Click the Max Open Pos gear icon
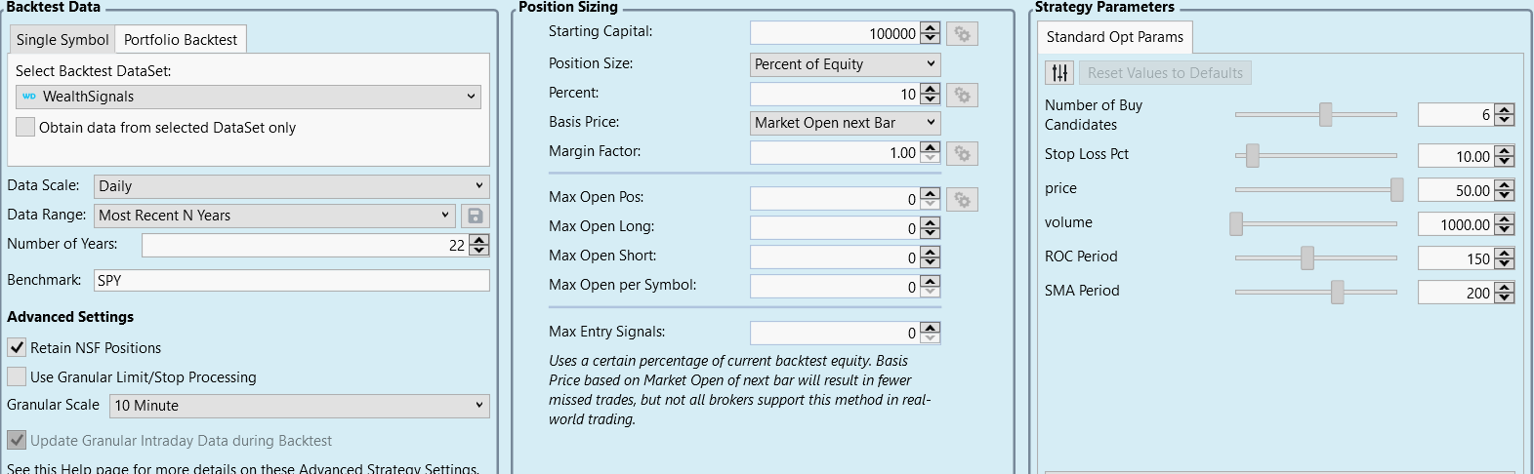The width and height of the screenshot is (1534, 474). coord(962,199)
